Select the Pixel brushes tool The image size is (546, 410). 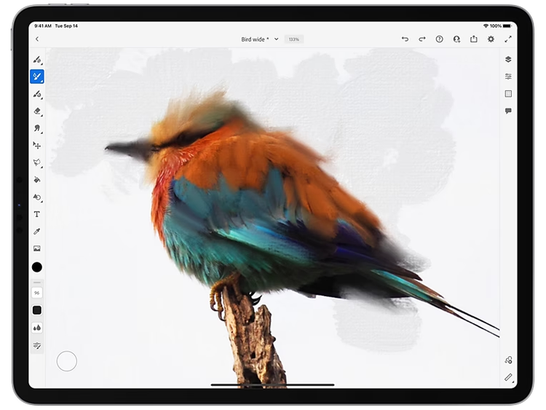(37, 60)
